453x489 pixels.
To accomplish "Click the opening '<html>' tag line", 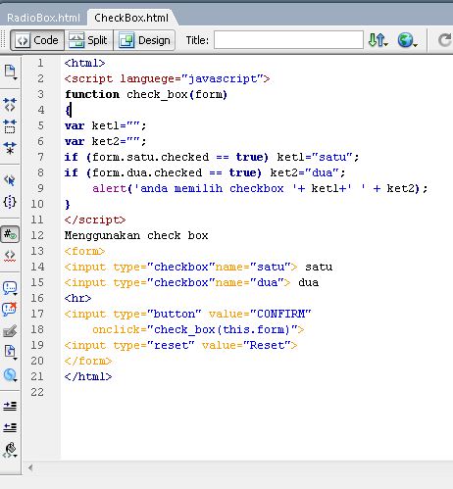I will pos(84,63).
